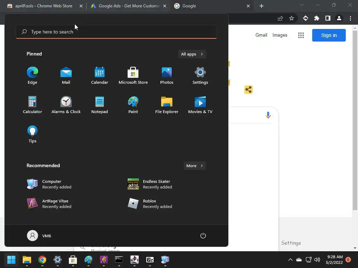Viewport: 358px width, 268px height.
Task: Open a new Chrome tab
Action: (x=262, y=6)
